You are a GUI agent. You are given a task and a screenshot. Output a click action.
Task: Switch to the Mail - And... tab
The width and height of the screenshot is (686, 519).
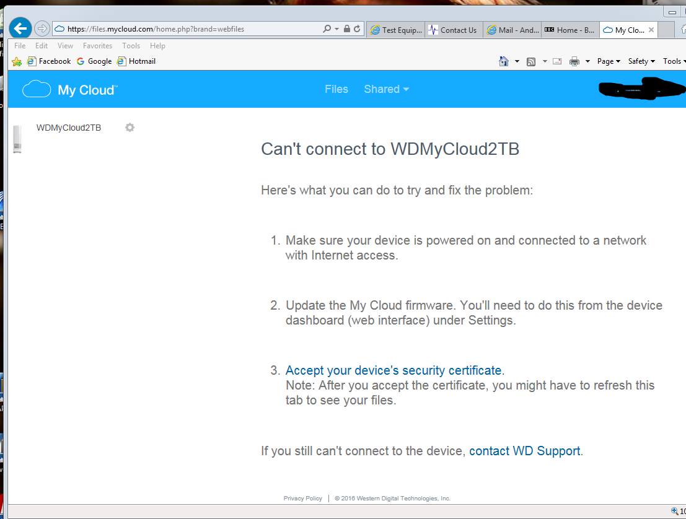point(512,30)
